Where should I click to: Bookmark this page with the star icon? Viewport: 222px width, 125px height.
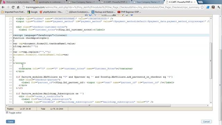(x=202, y=7)
